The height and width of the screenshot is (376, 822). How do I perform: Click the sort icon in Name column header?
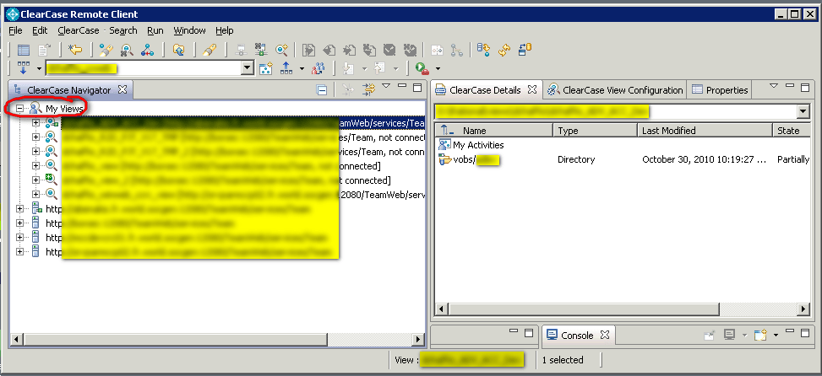click(447, 130)
